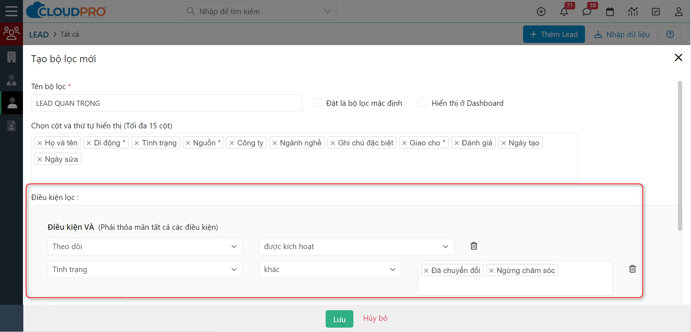This screenshot has height=332, width=691.
Task: Open the contacts person sidebar icon below building
Action: click(11, 80)
